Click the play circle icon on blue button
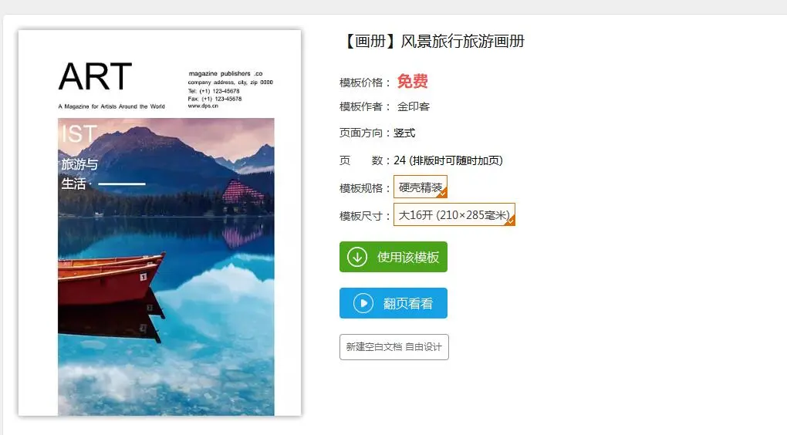The width and height of the screenshot is (787, 435). (363, 303)
